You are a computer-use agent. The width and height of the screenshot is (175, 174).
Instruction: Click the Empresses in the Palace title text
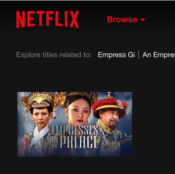pos(75,136)
